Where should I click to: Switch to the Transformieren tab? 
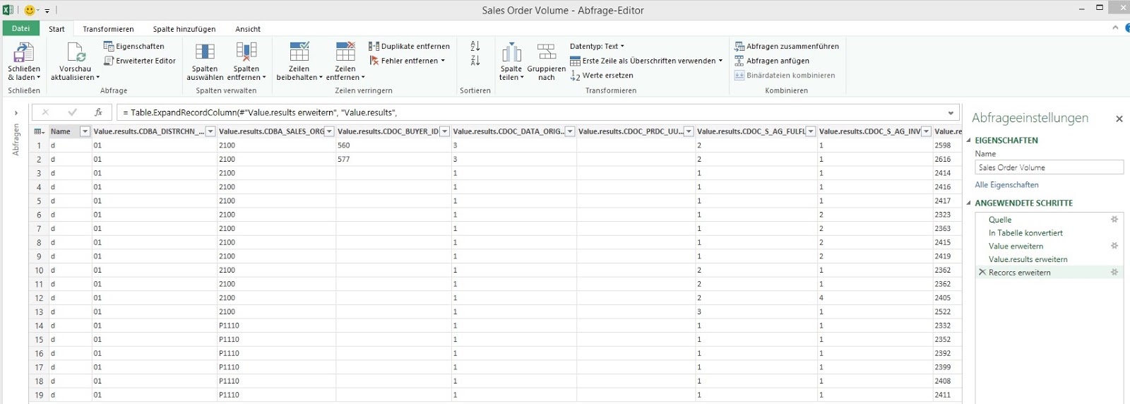tap(108, 29)
